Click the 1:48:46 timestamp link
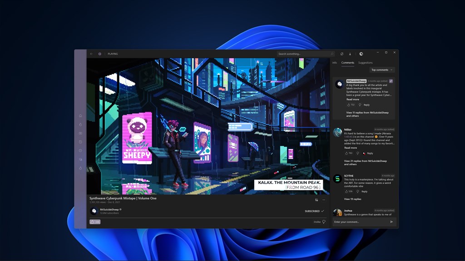This screenshot has width=465, height=261. point(348,137)
